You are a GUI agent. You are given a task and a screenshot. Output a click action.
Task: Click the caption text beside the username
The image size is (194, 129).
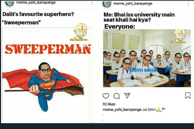coord(154,110)
